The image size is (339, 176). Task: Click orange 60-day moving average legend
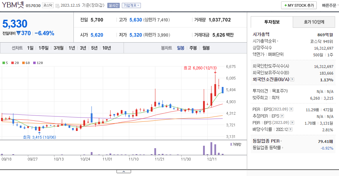point(26,63)
